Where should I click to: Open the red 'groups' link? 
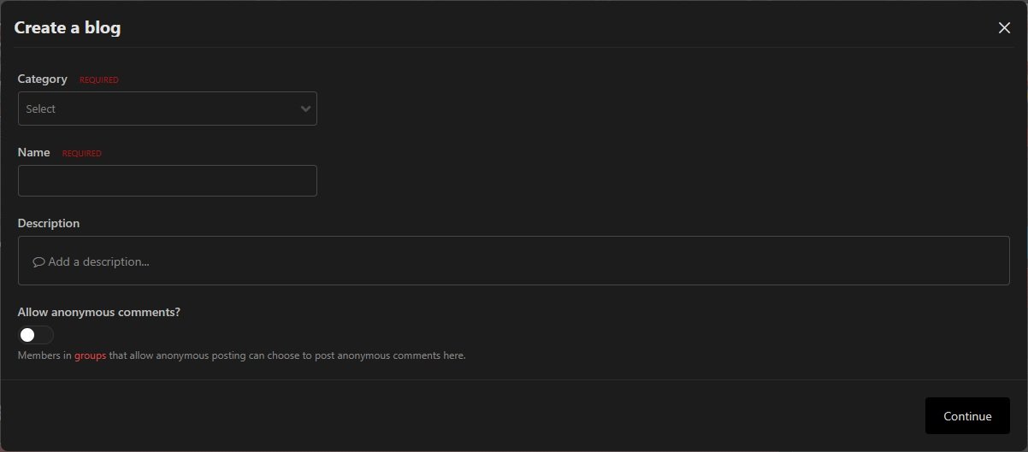(x=90, y=355)
